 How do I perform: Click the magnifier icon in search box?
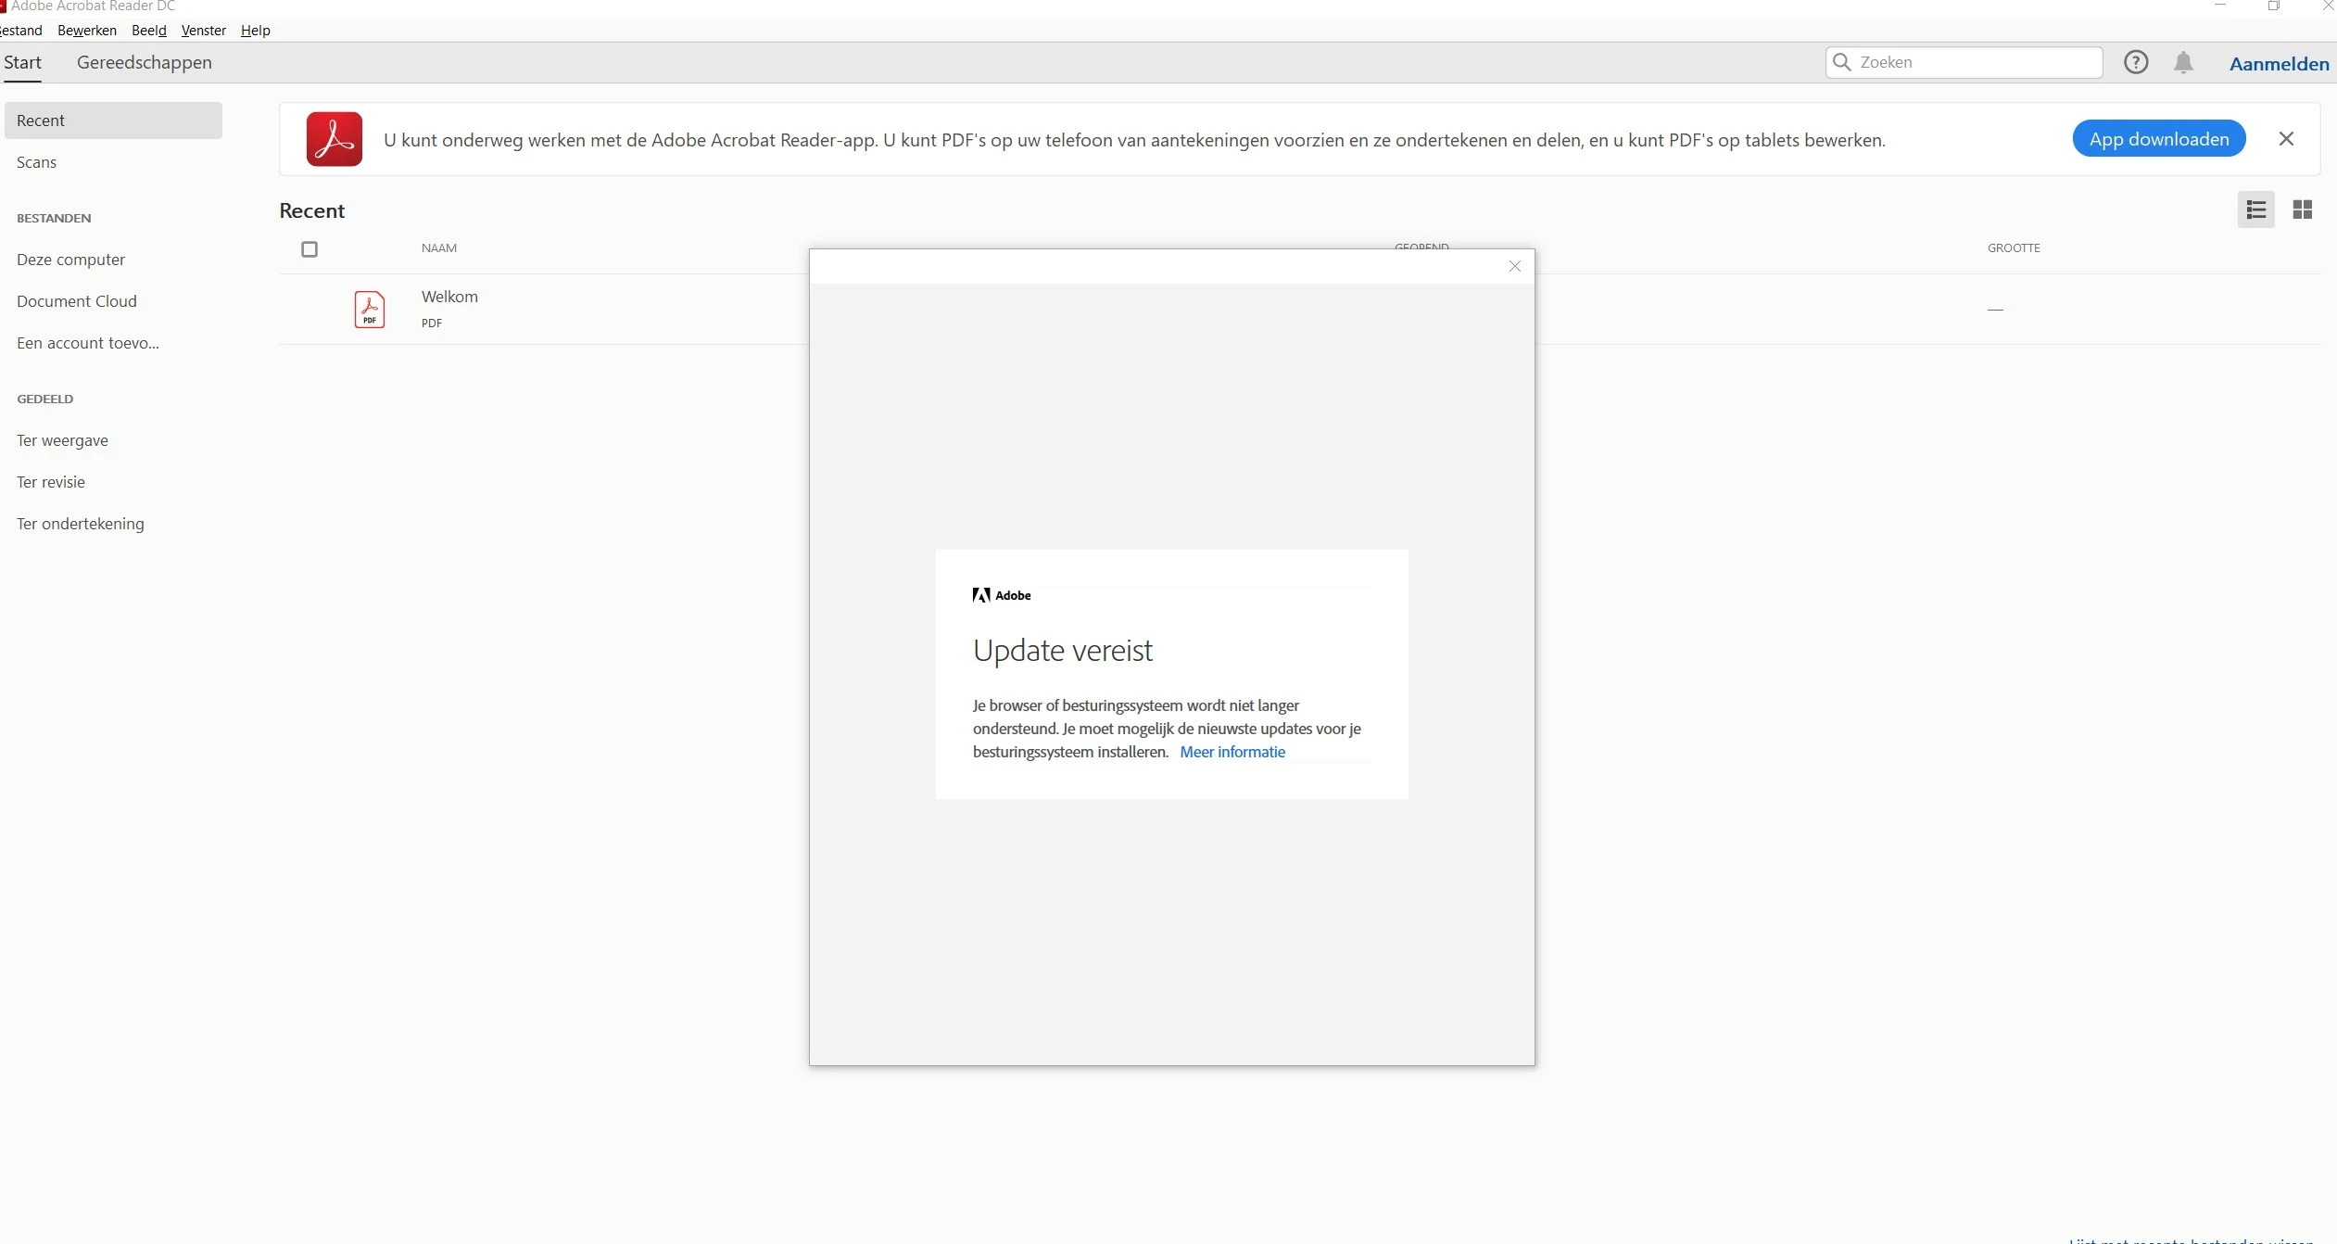point(1842,62)
